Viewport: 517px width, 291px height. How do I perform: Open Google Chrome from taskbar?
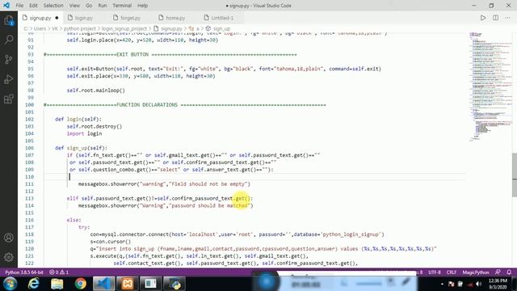tap(80, 284)
